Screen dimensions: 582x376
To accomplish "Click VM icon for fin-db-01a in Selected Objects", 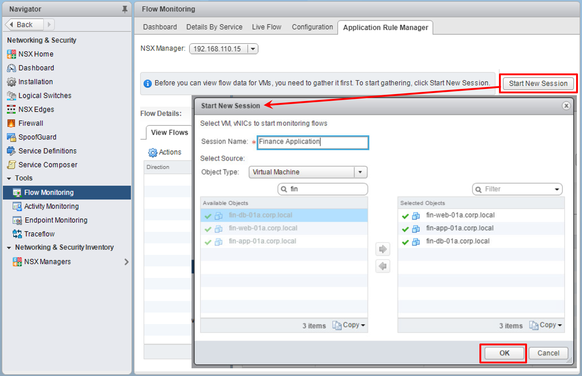I will coord(416,242).
